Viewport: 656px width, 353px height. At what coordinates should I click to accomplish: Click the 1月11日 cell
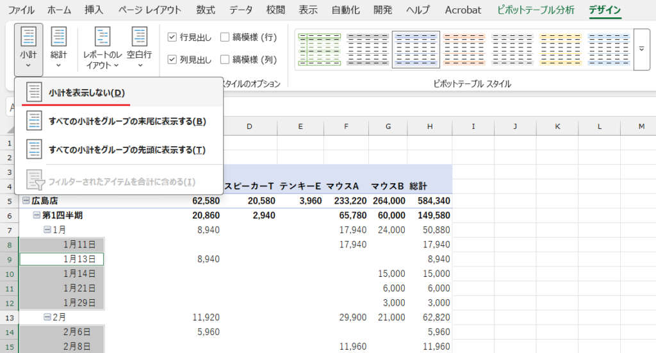[x=62, y=245]
